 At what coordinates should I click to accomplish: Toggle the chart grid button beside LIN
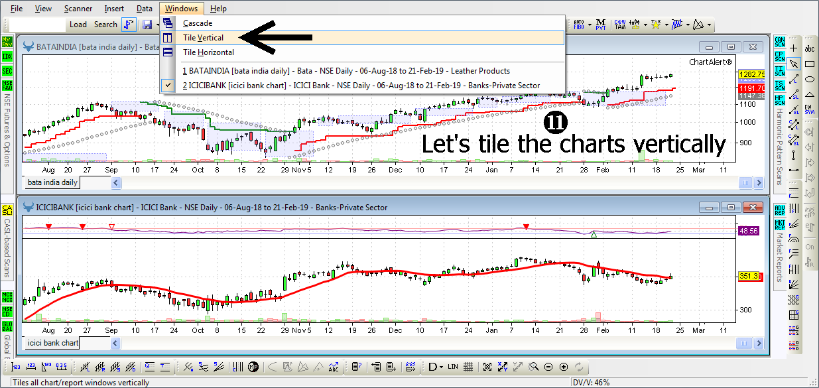pyautogui.click(x=468, y=367)
